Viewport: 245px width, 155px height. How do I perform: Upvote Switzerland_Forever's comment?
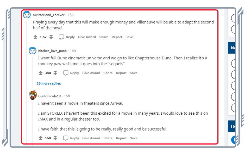point(35,37)
